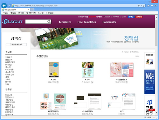Click the red TOP button
The height and width of the screenshot is (120, 159).
pyautogui.click(x=152, y=110)
